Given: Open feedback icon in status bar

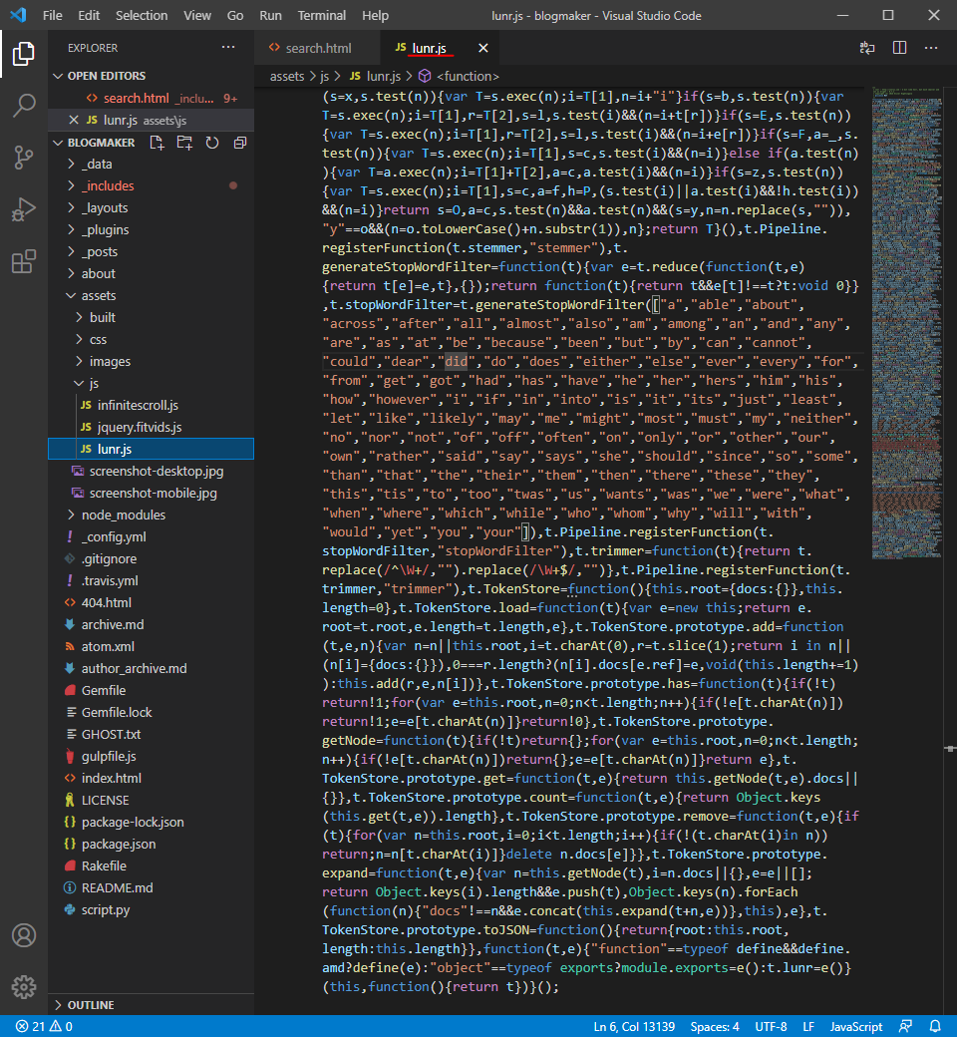Looking at the screenshot, I should pos(905,1026).
